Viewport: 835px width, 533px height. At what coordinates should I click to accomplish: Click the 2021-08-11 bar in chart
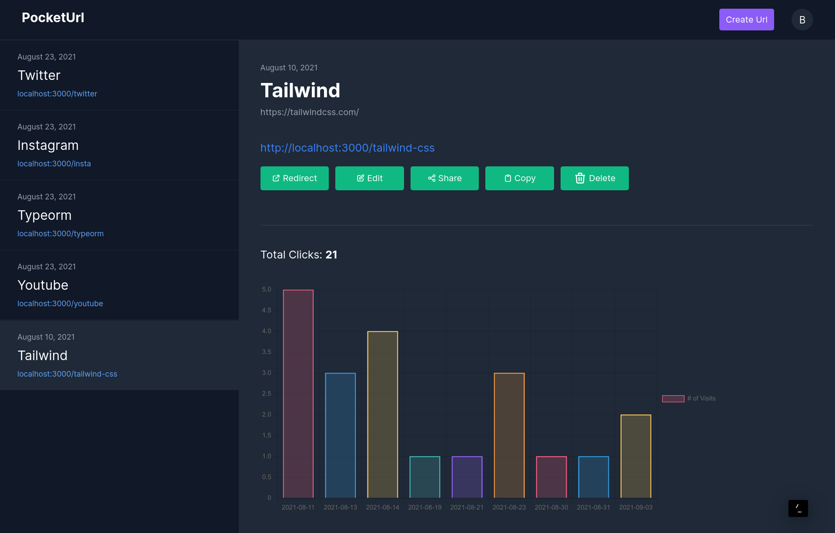point(298,393)
